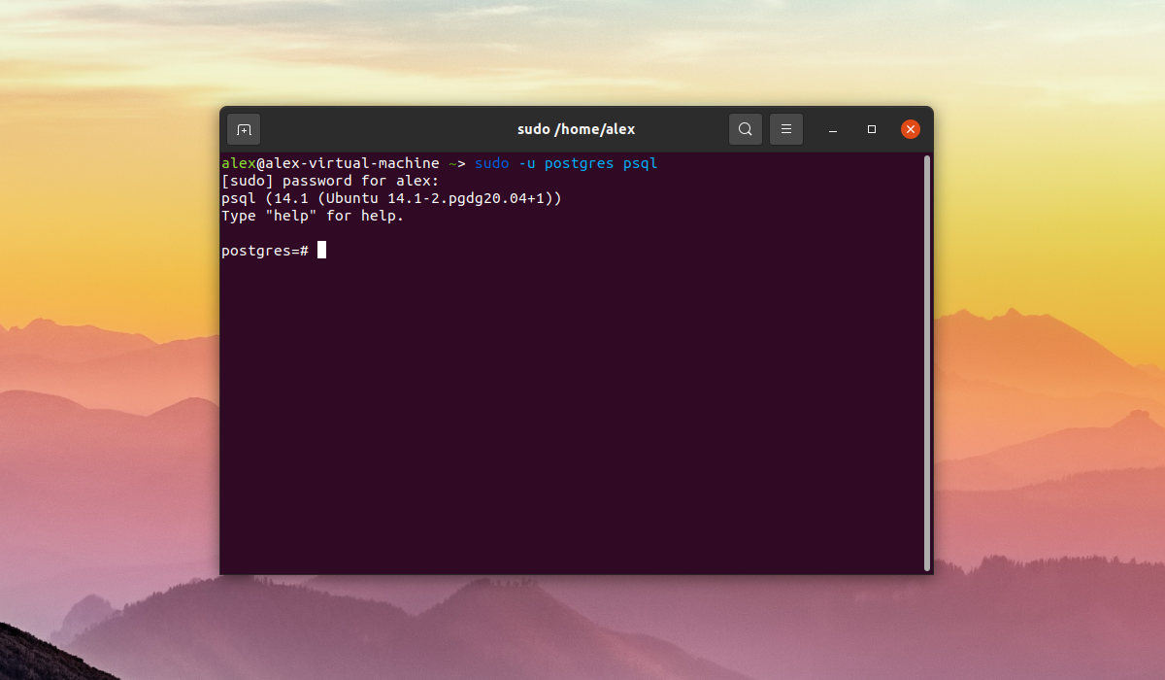Click the 'postgres=#' prompt text
The height and width of the screenshot is (680, 1165).
coord(265,252)
